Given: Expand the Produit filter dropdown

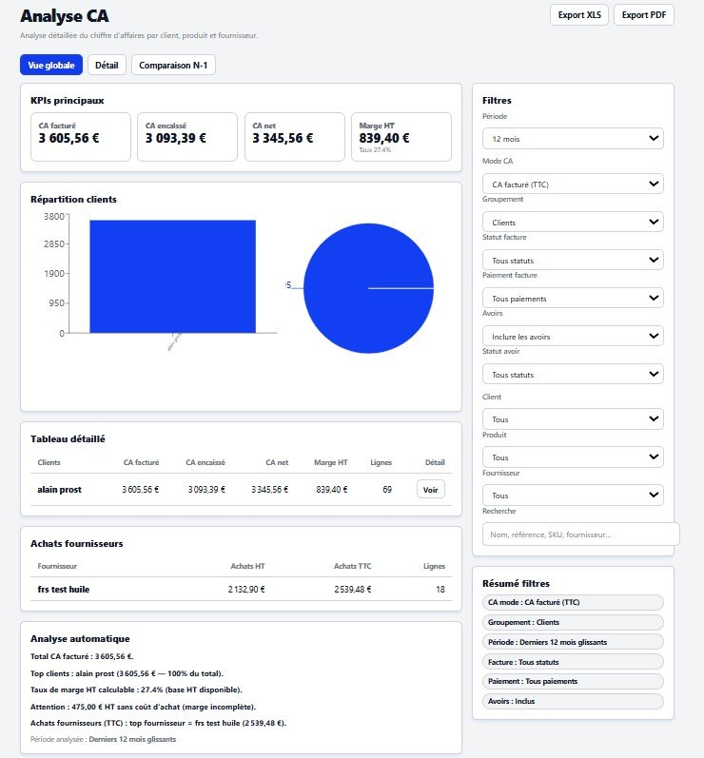Looking at the screenshot, I should [x=573, y=457].
